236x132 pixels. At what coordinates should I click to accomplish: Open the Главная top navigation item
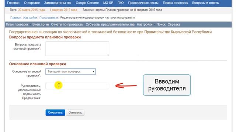(13, 3)
